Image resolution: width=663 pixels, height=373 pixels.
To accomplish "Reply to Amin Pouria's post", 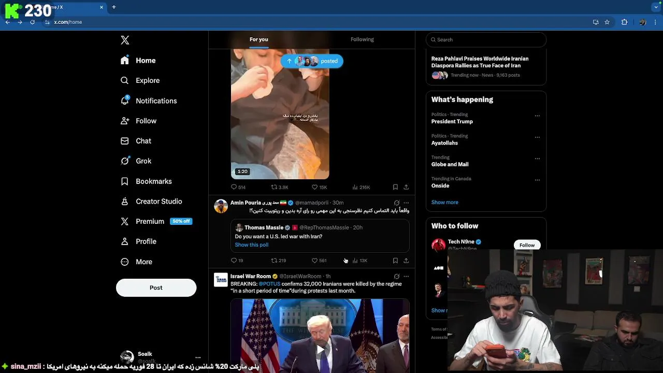I will 237,261.
